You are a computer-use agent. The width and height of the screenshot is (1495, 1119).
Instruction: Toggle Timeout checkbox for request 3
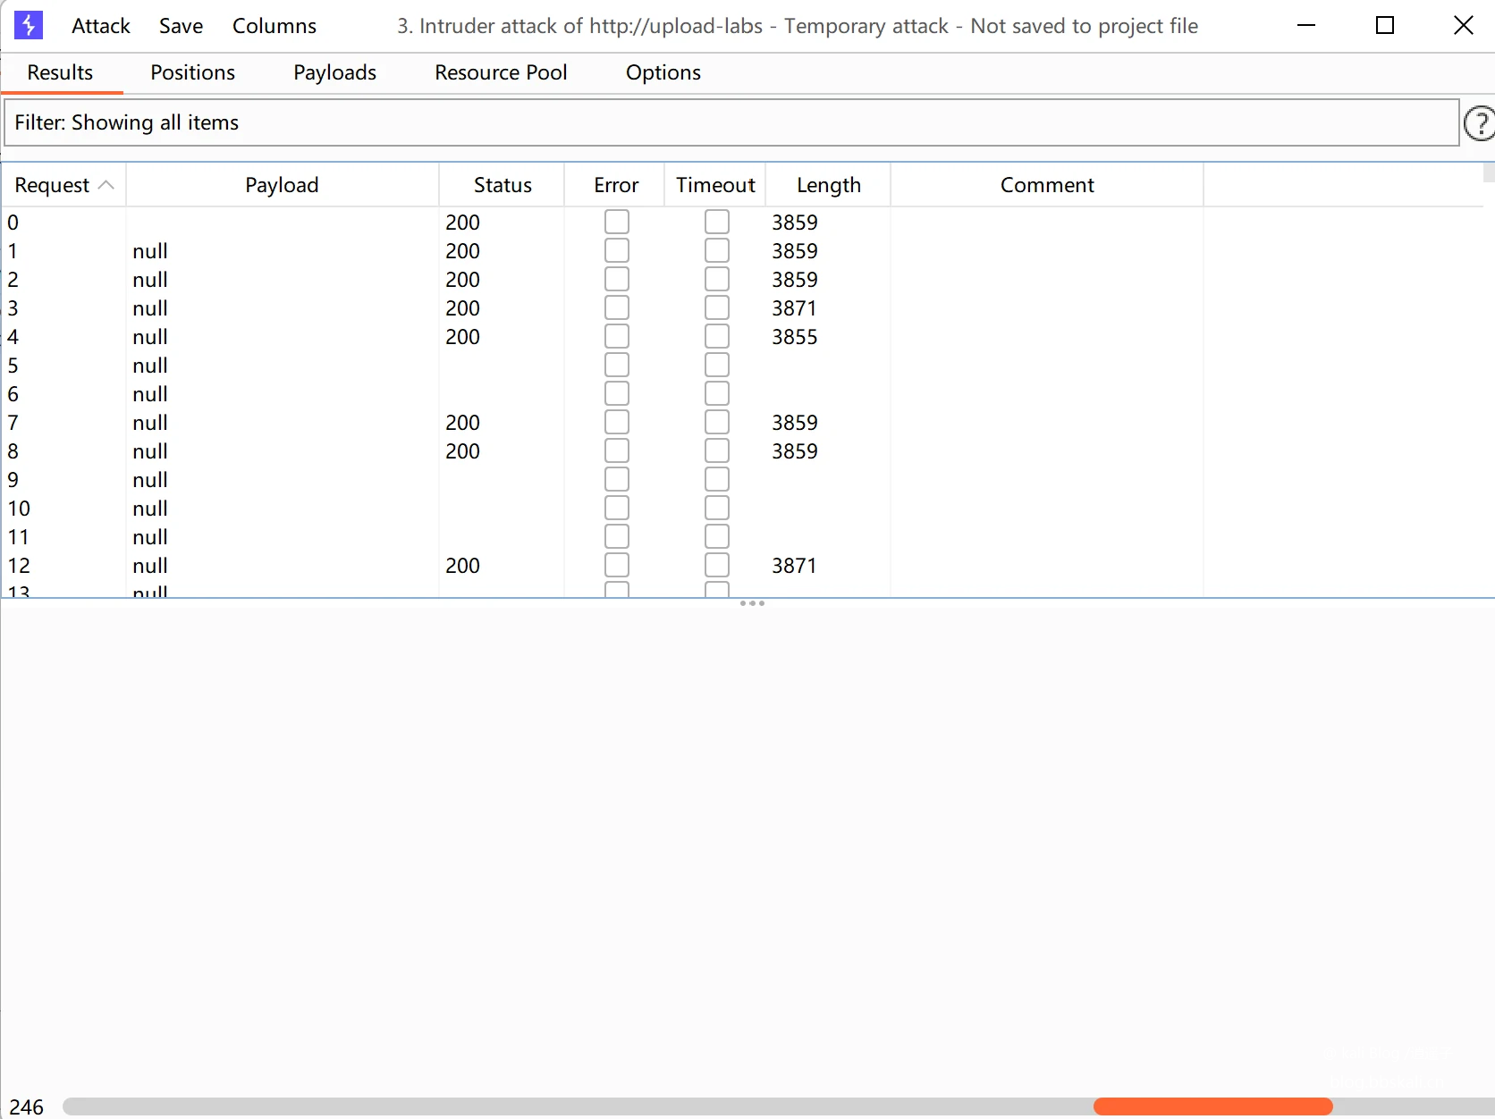pos(717,308)
